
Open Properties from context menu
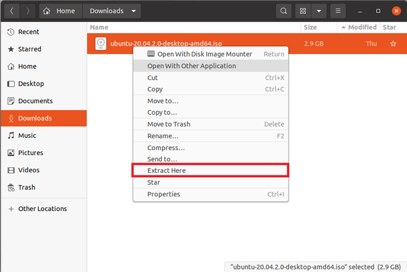click(210, 194)
